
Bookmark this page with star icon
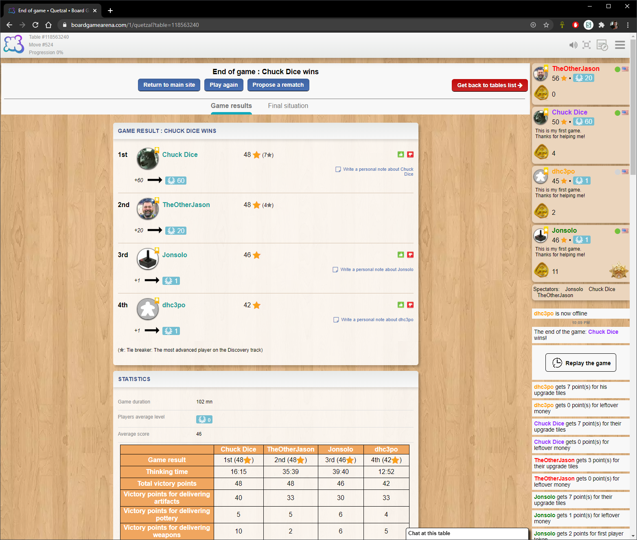(x=546, y=25)
